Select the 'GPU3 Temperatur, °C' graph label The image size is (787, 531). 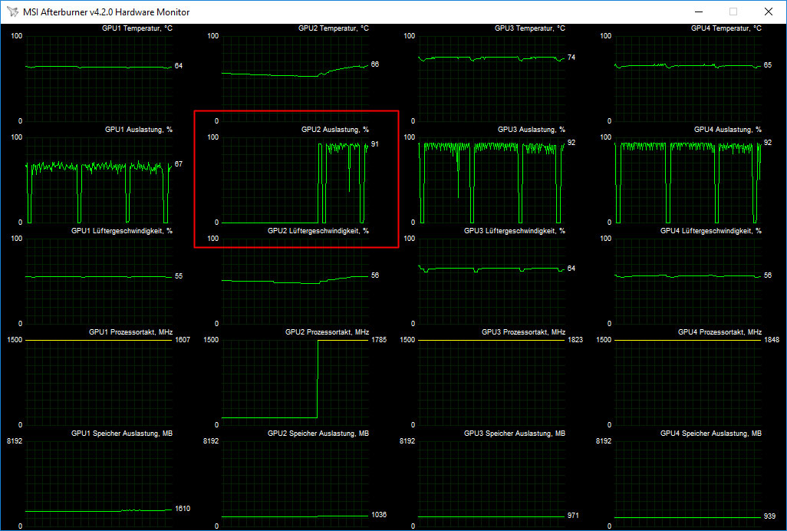point(529,28)
